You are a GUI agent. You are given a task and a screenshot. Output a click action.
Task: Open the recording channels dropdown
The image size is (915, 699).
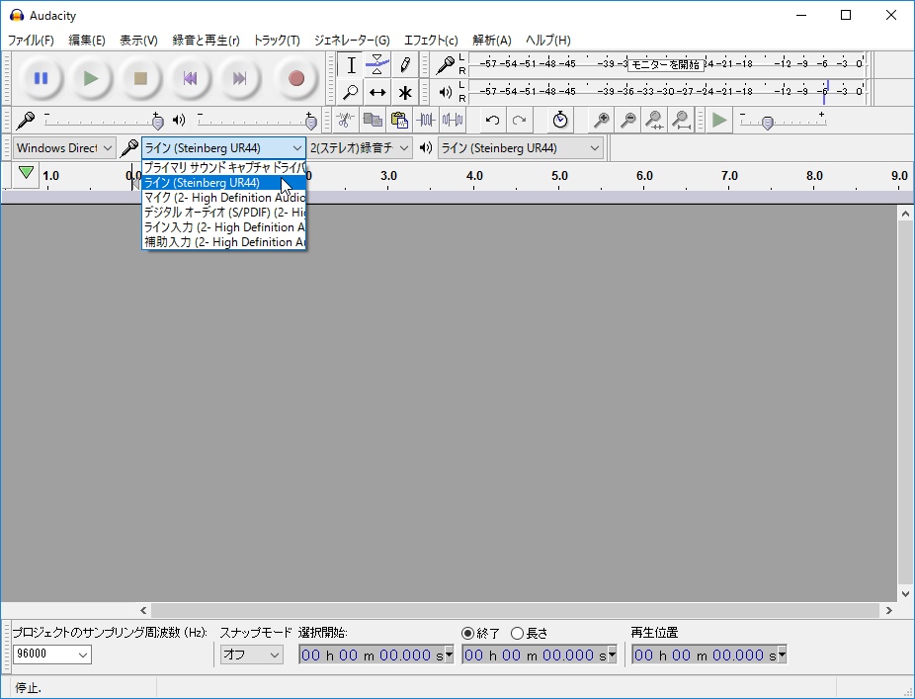pyautogui.click(x=360, y=148)
